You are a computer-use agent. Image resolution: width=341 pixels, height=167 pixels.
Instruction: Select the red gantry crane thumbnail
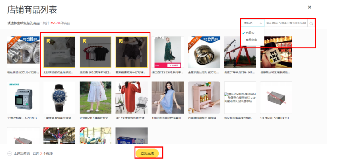click(x=240, y=52)
